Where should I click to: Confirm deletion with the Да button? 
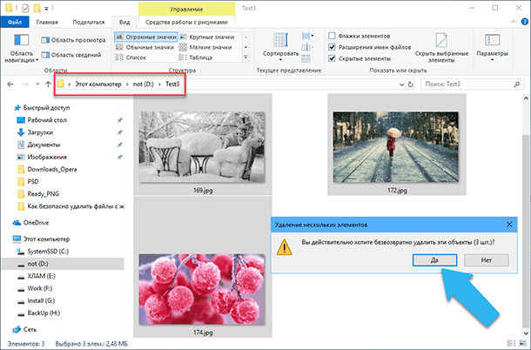[x=433, y=259]
